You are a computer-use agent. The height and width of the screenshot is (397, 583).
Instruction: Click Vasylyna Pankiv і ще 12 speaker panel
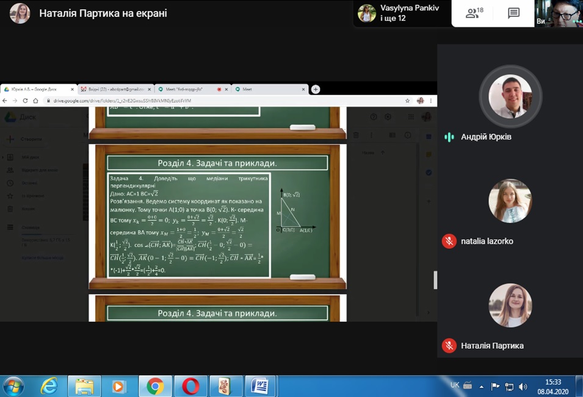click(x=402, y=13)
